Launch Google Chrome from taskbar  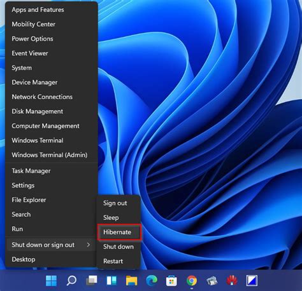tap(192, 281)
